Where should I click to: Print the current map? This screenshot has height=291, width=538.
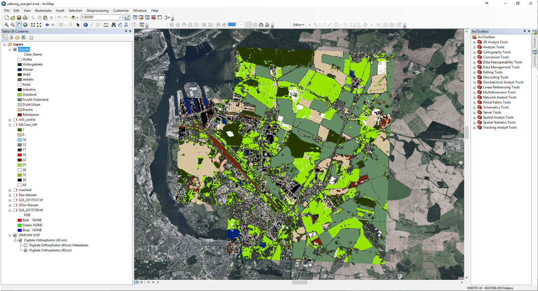(x=25, y=17)
